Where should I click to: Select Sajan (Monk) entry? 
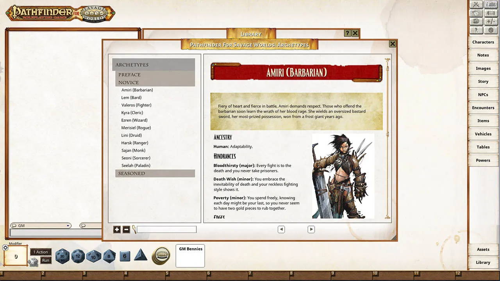tap(133, 150)
